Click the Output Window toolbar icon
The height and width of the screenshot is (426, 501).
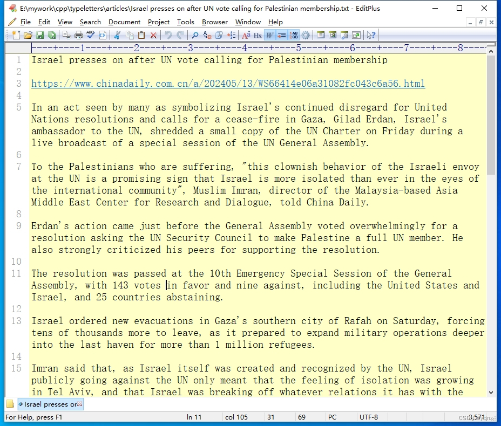(344, 35)
